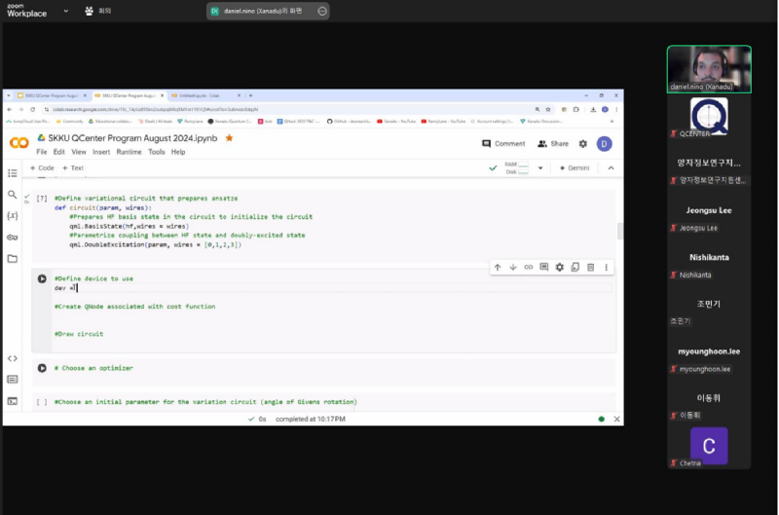Open the Zoom Workplace dropdown chevron

tap(66, 11)
